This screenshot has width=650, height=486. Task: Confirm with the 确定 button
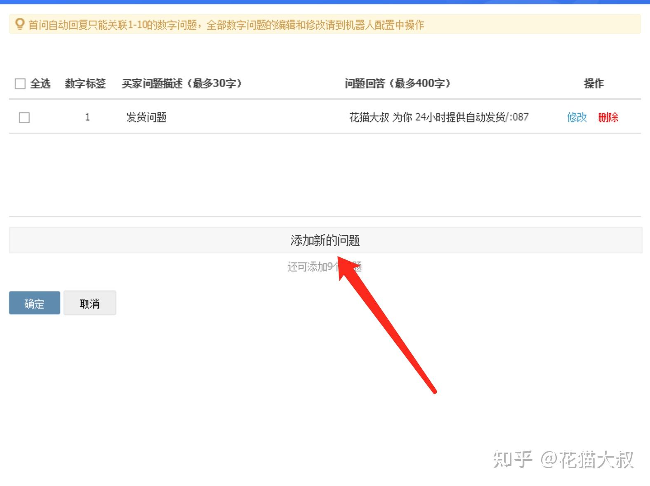pos(35,303)
